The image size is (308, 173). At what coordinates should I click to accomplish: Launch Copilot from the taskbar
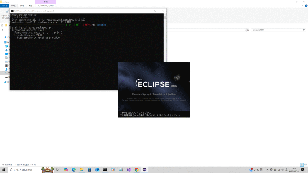pyautogui.click(x=66, y=170)
